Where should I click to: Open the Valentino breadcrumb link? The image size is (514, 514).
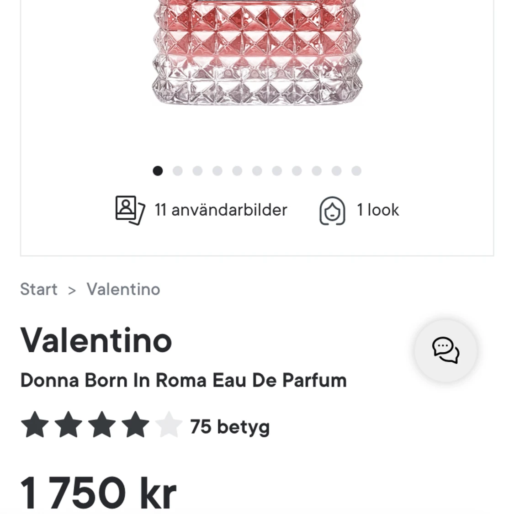click(x=123, y=290)
